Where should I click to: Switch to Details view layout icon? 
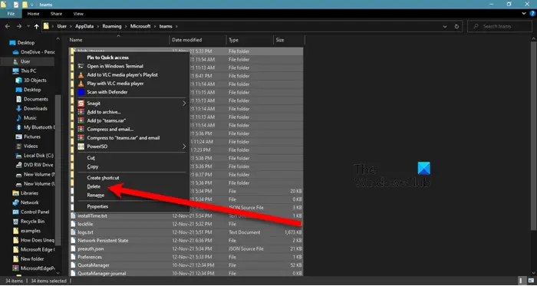click(x=521, y=281)
